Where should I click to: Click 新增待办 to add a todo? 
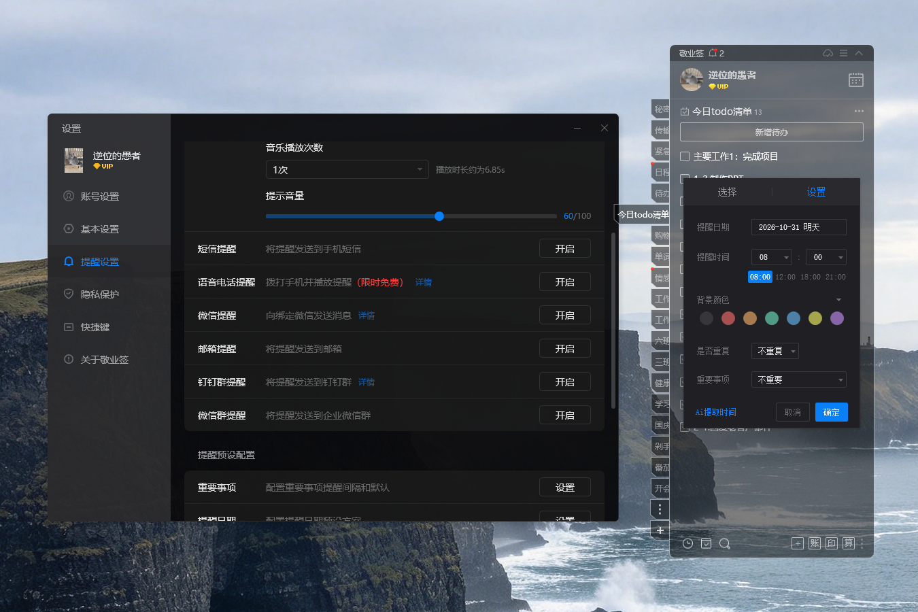pos(772,132)
